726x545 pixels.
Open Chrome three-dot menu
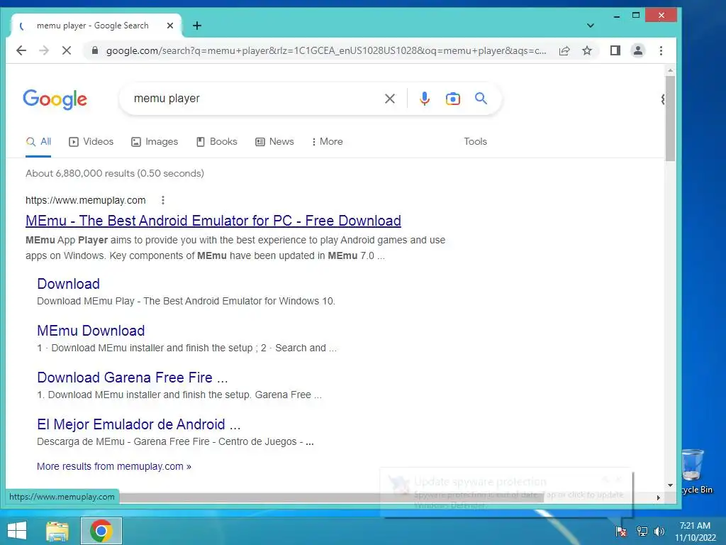661,50
